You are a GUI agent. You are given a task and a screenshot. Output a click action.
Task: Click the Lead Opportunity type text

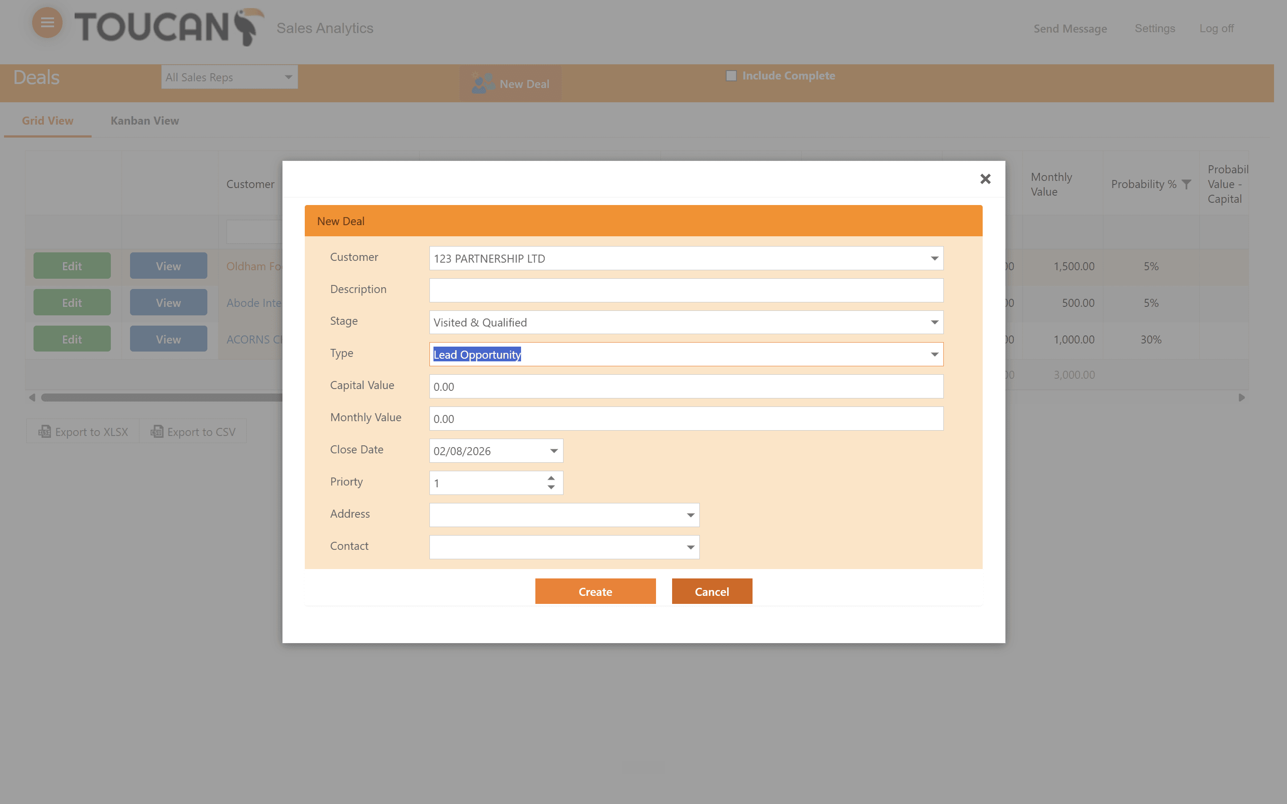coord(477,354)
